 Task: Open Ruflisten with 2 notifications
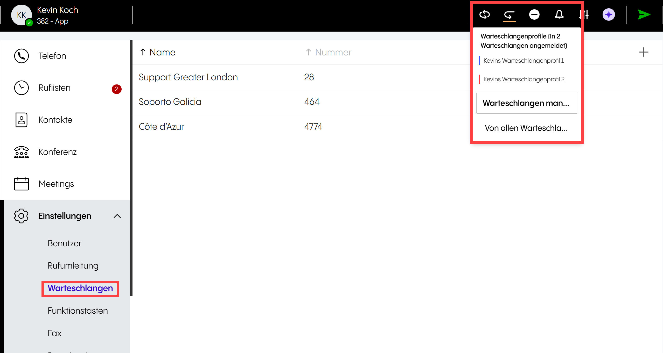(54, 88)
